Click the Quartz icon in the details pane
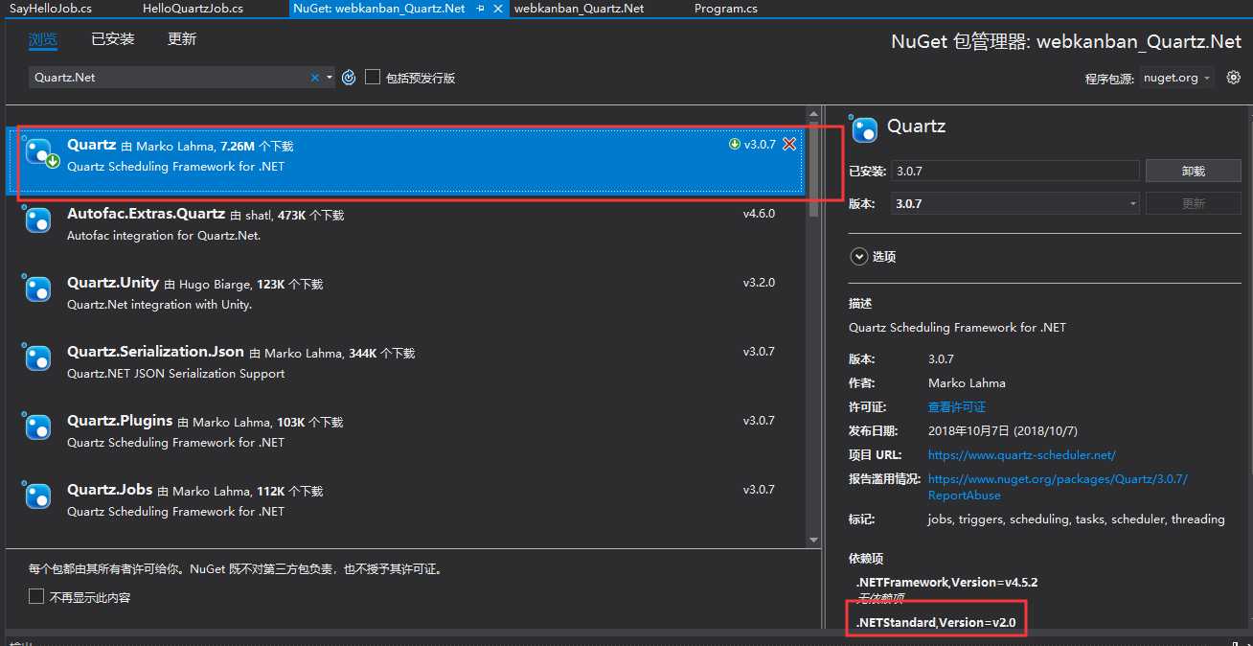1253x646 pixels. 864,128
